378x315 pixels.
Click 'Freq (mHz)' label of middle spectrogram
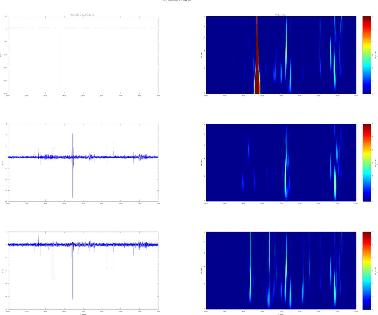201,163
